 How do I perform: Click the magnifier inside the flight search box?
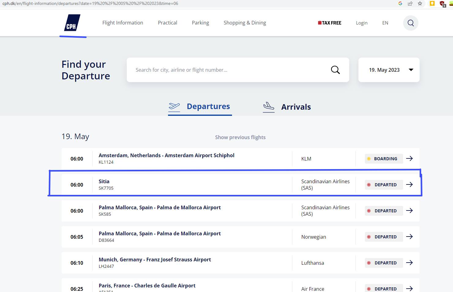(335, 70)
